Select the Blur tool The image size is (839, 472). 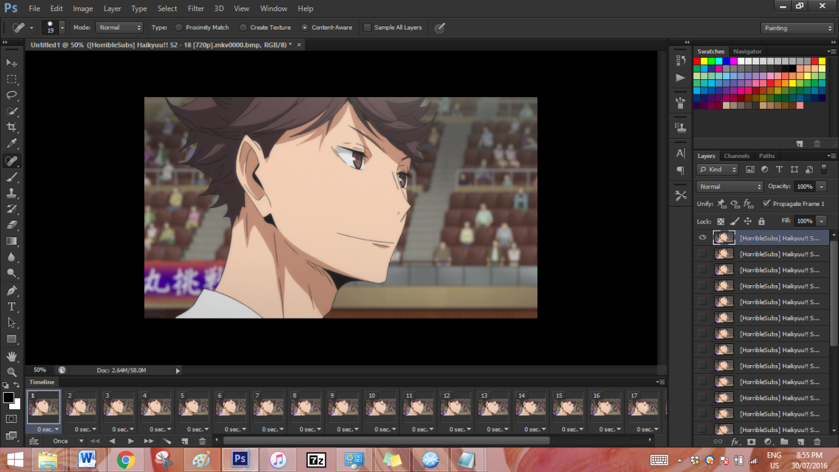click(12, 257)
